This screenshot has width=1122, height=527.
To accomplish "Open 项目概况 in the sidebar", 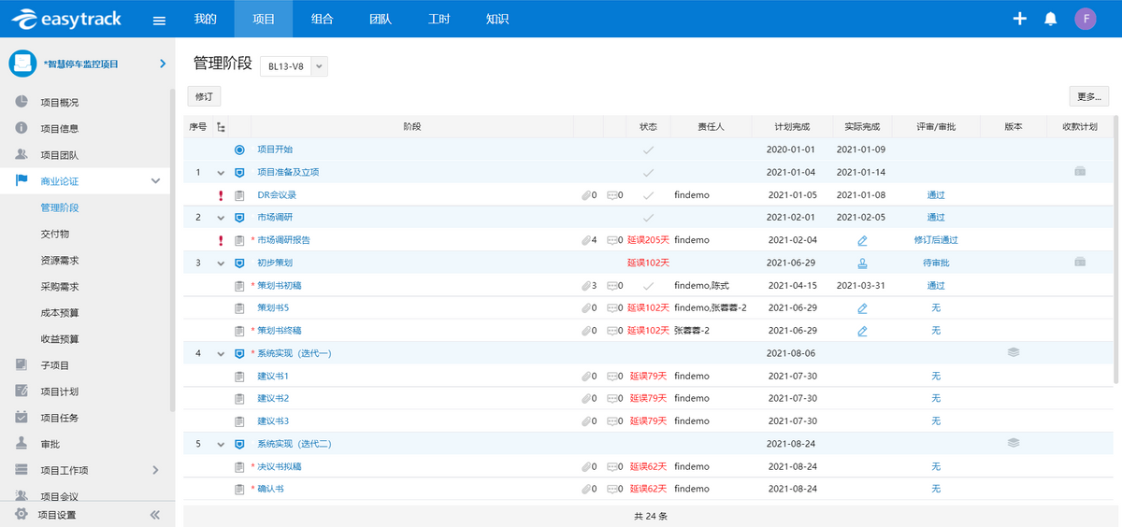I will [x=60, y=103].
